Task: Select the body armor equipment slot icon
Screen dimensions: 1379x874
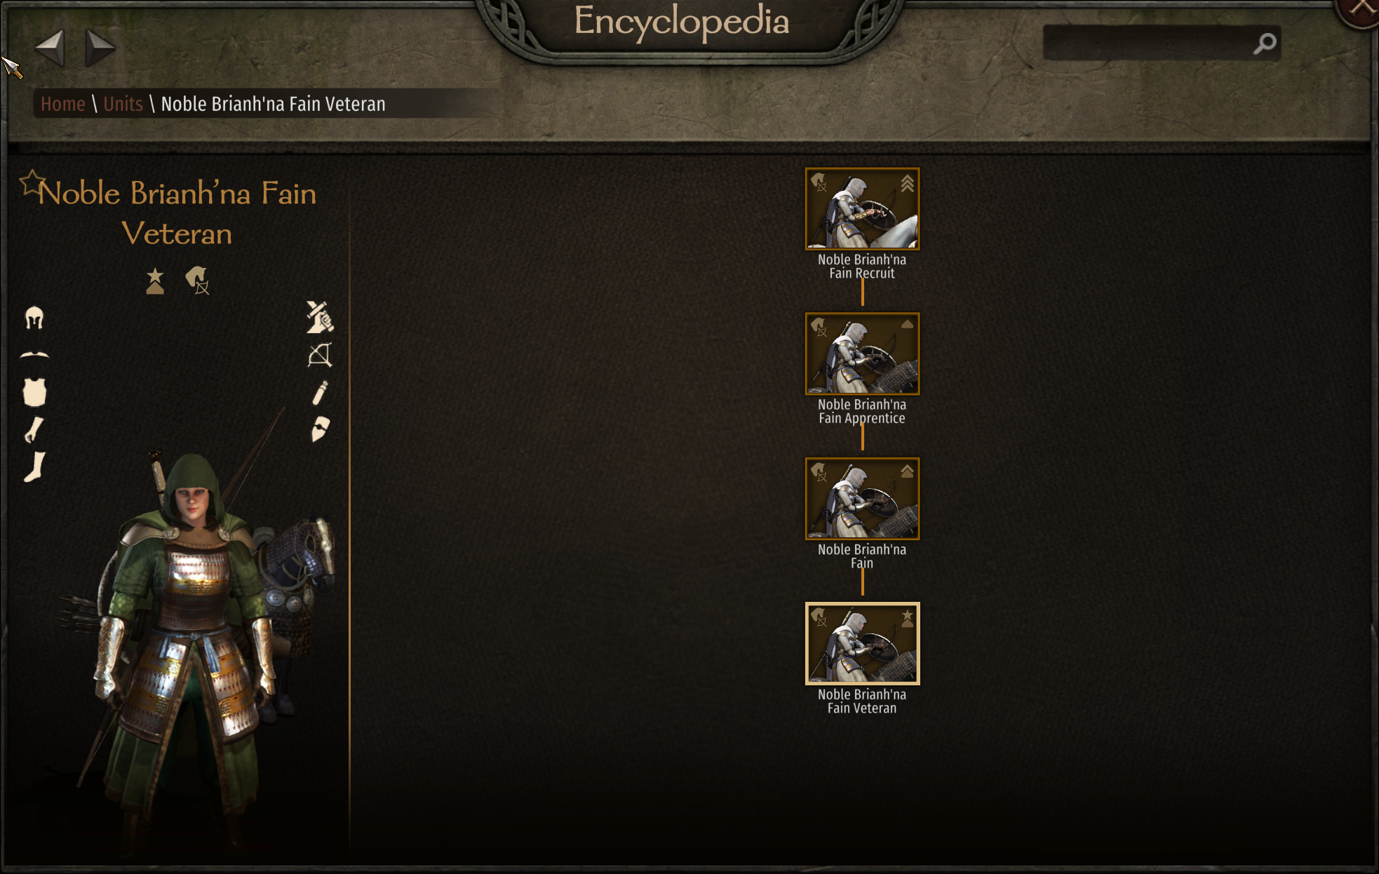Action: coord(34,392)
